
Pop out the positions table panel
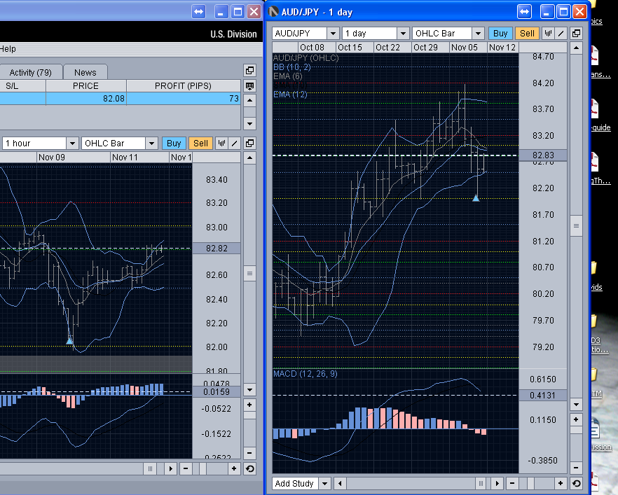249,70
